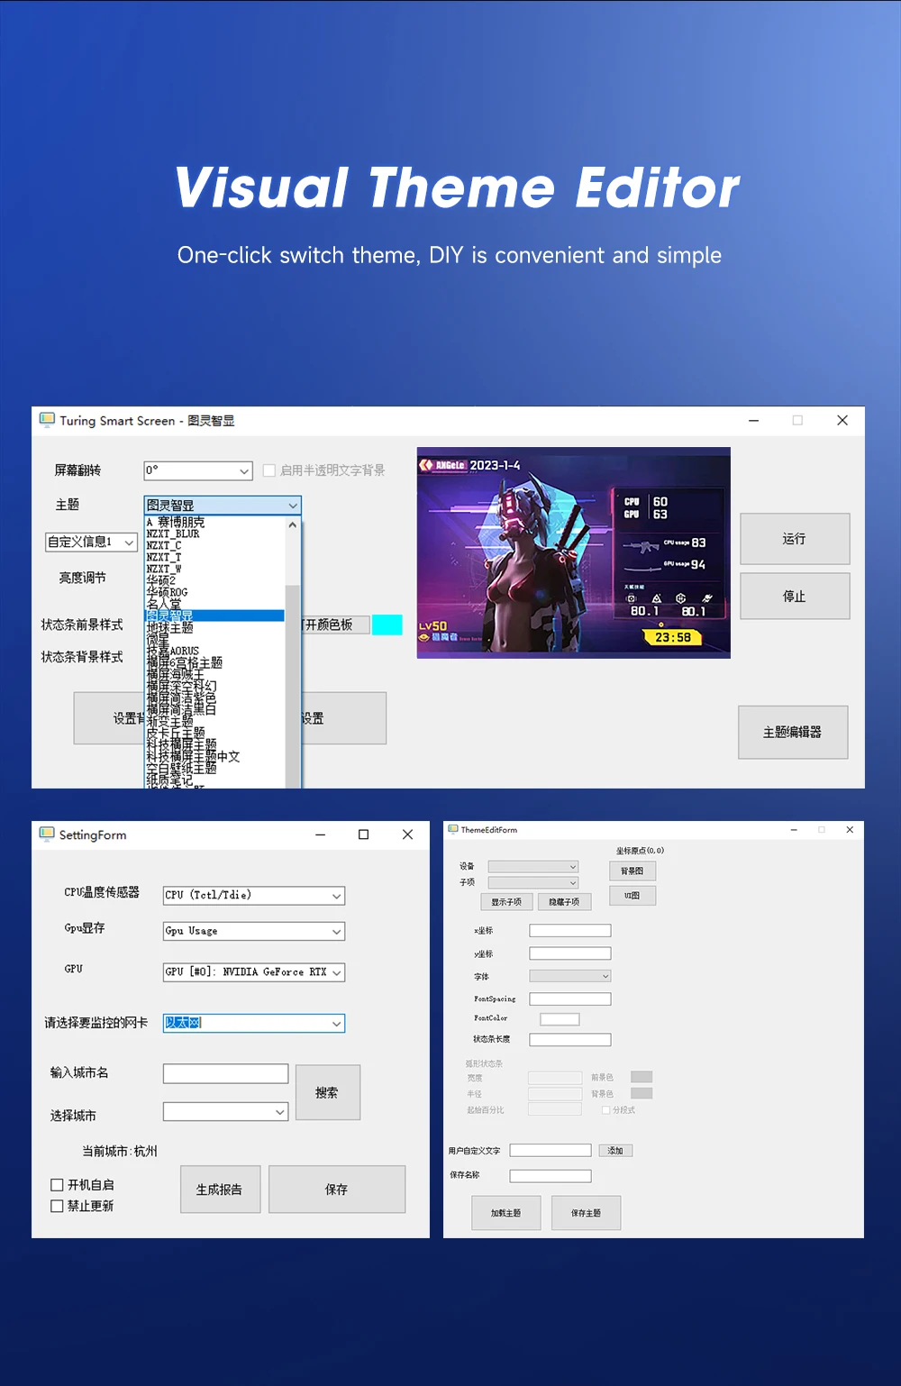
Task: Enable the 启用半透明文字背景 checkbox
Action: (269, 470)
